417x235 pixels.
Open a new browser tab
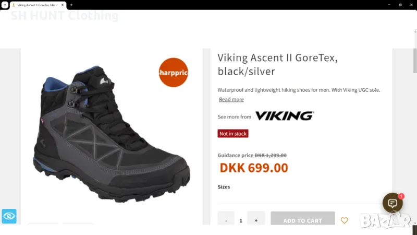click(71, 5)
